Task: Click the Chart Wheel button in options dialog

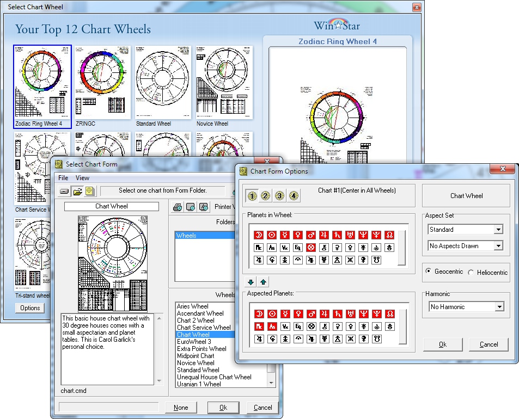Action: point(466,196)
